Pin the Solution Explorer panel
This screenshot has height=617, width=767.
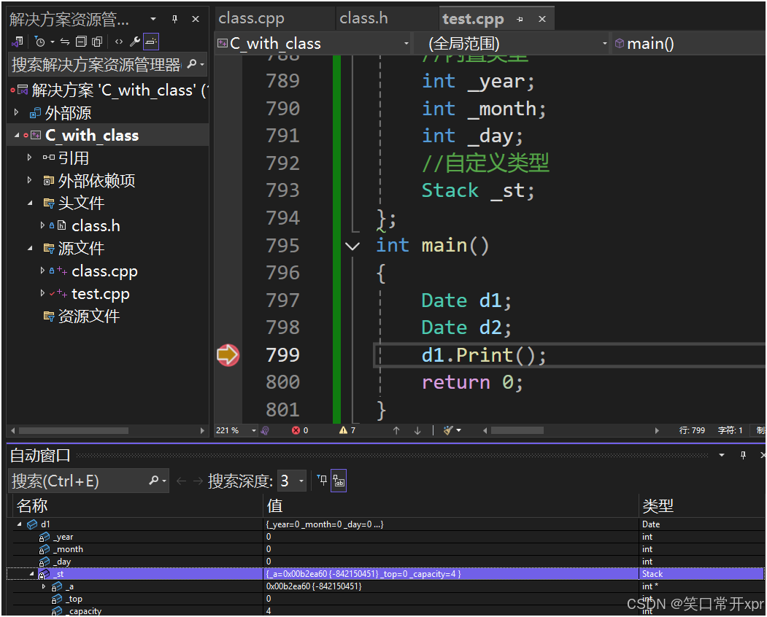174,19
